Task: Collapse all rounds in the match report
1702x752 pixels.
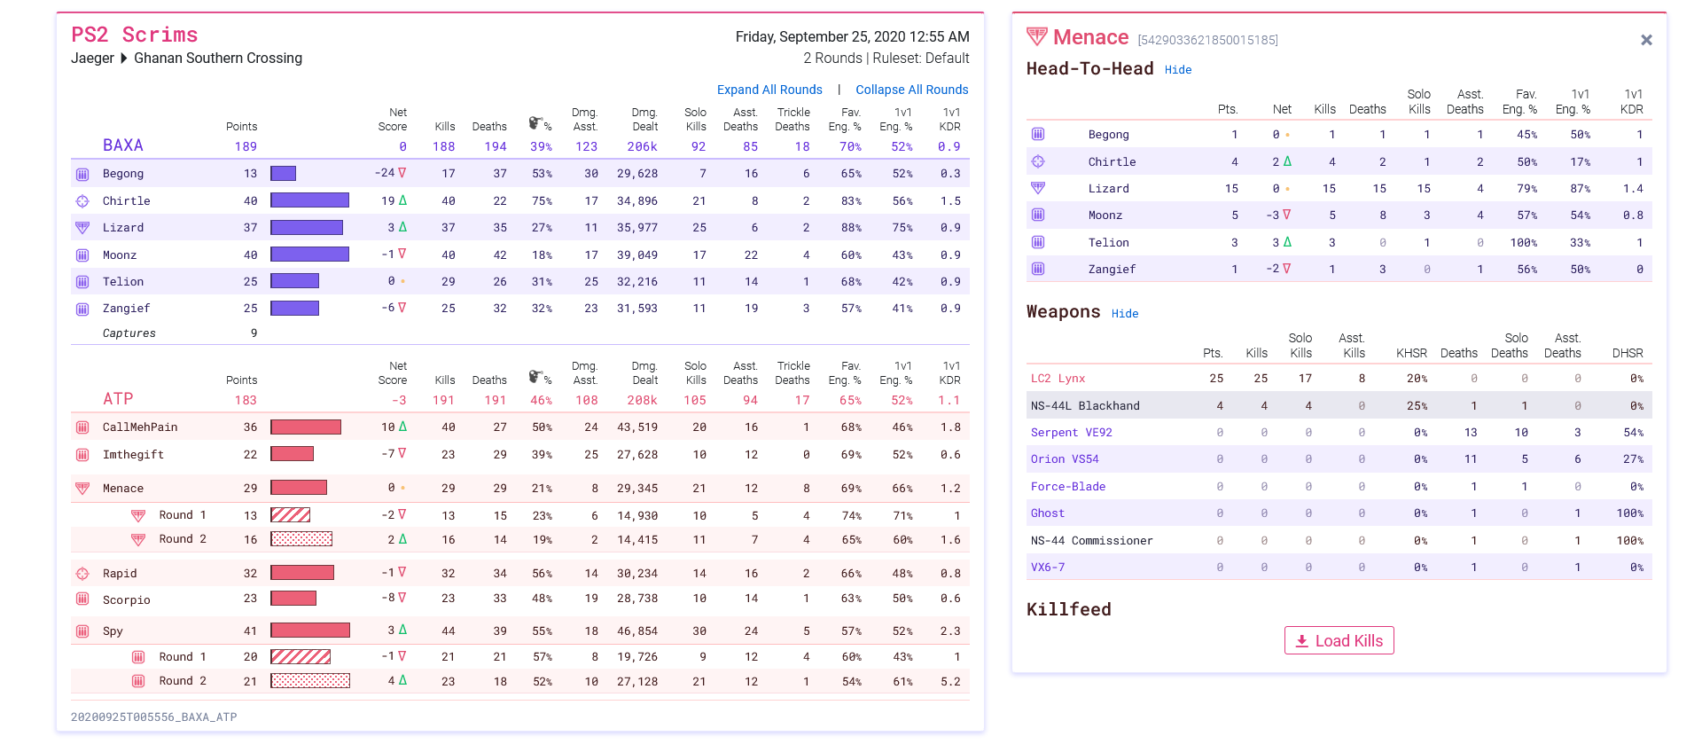Action: (x=911, y=90)
